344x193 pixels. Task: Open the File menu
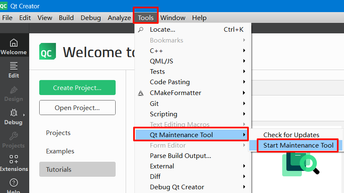pos(7,18)
